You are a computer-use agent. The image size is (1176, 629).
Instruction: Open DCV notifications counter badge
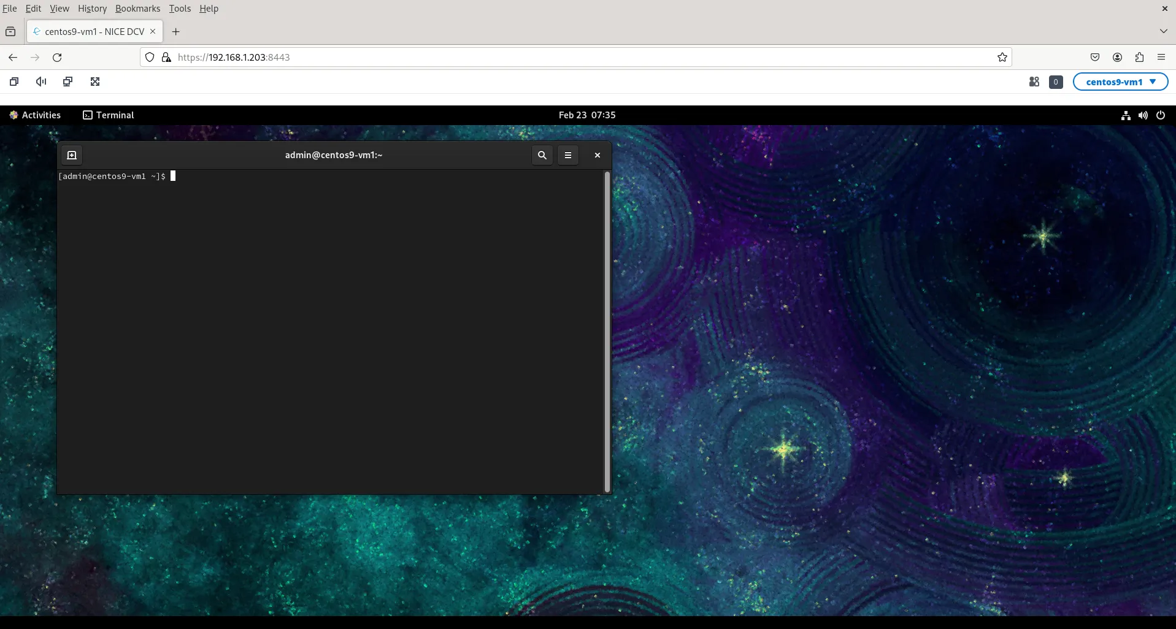pyautogui.click(x=1056, y=82)
